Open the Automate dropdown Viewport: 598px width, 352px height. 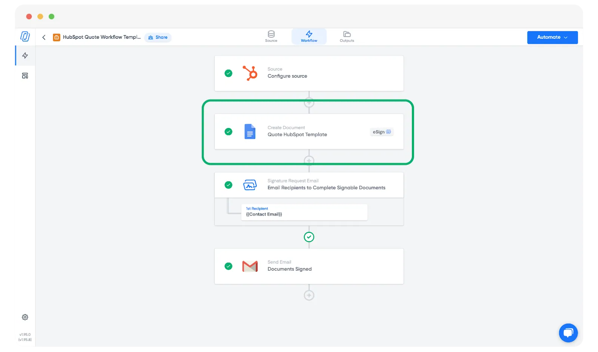coord(552,37)
